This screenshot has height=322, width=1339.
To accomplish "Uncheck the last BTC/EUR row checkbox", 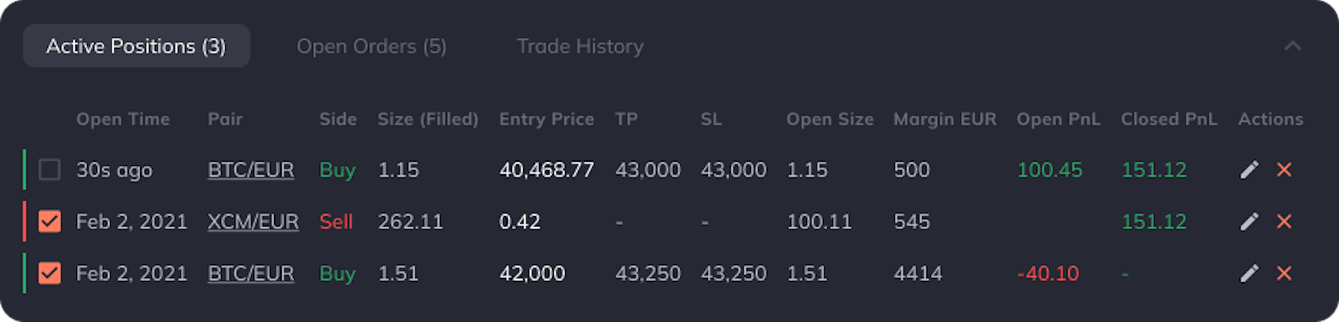I will (50, 273).
